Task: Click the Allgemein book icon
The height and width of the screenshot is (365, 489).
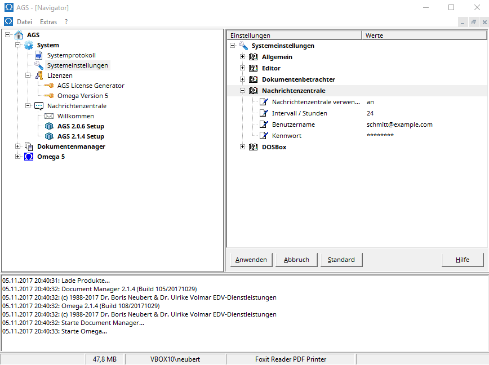Action: point(254,57)
